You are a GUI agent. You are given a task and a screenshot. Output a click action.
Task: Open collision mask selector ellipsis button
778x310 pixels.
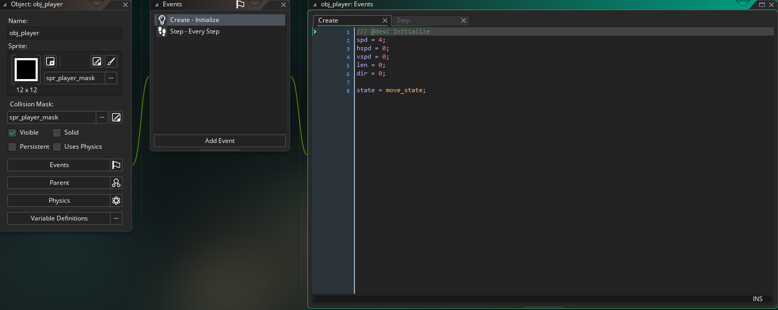coord(102,117)
